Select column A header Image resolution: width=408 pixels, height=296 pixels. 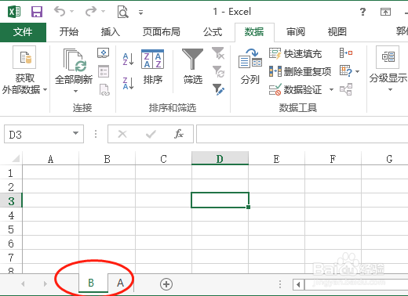50,159
